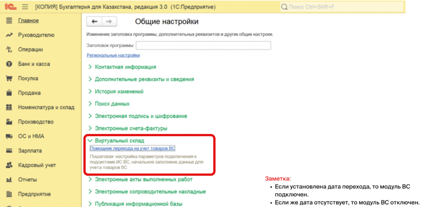Open the Главное section

pyautogui.click(x=29, y=20)
